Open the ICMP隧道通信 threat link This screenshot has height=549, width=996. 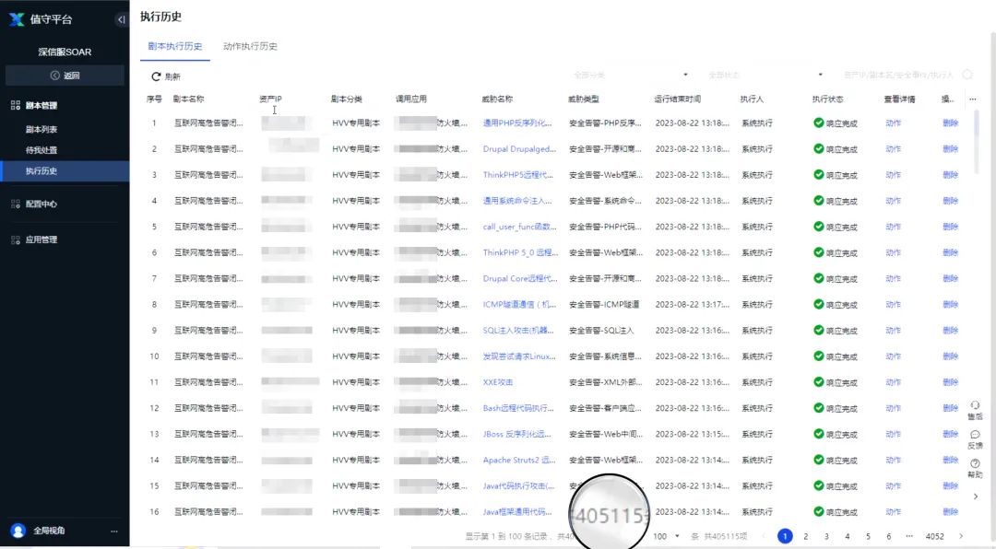(519, 305)
